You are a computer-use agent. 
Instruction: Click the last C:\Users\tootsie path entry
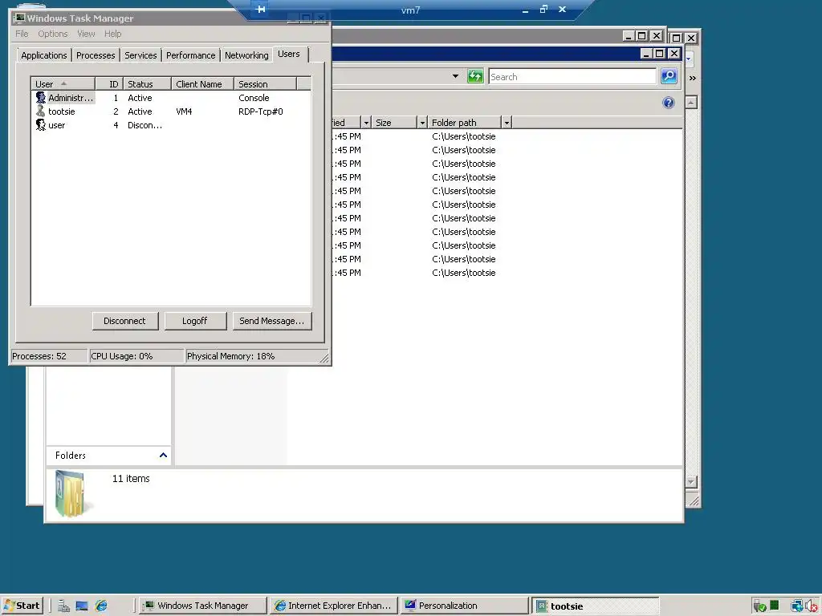coord(464,273)
